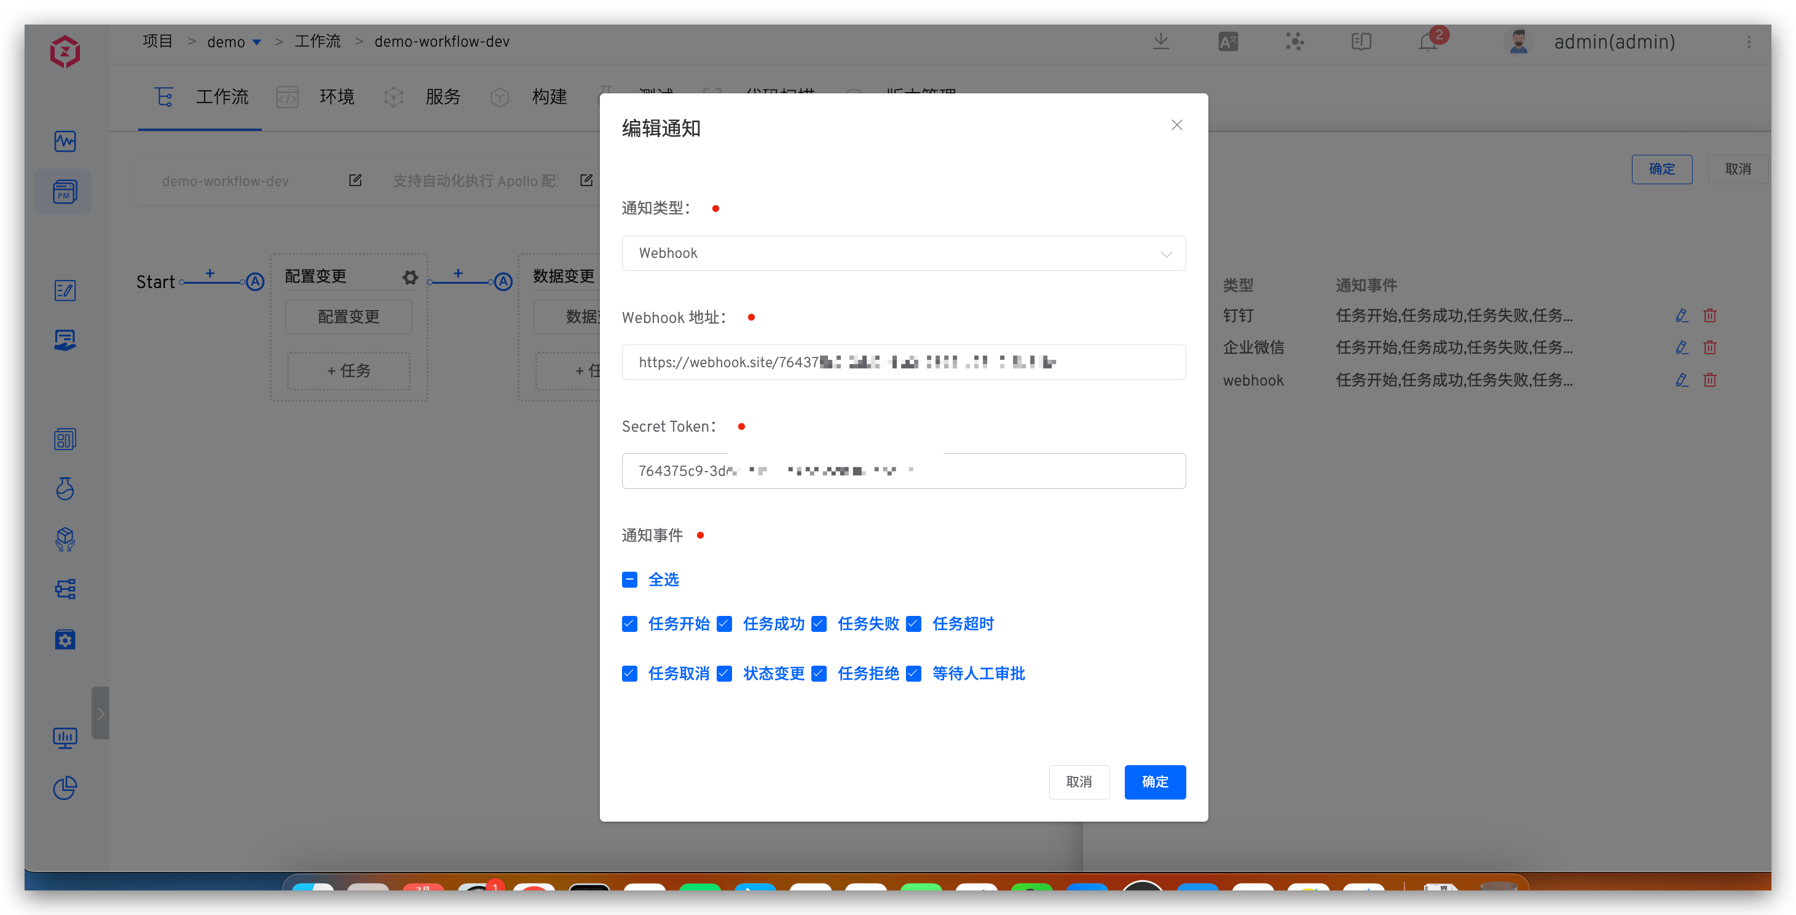Switch language via the translate icon

click(1227, 42)
